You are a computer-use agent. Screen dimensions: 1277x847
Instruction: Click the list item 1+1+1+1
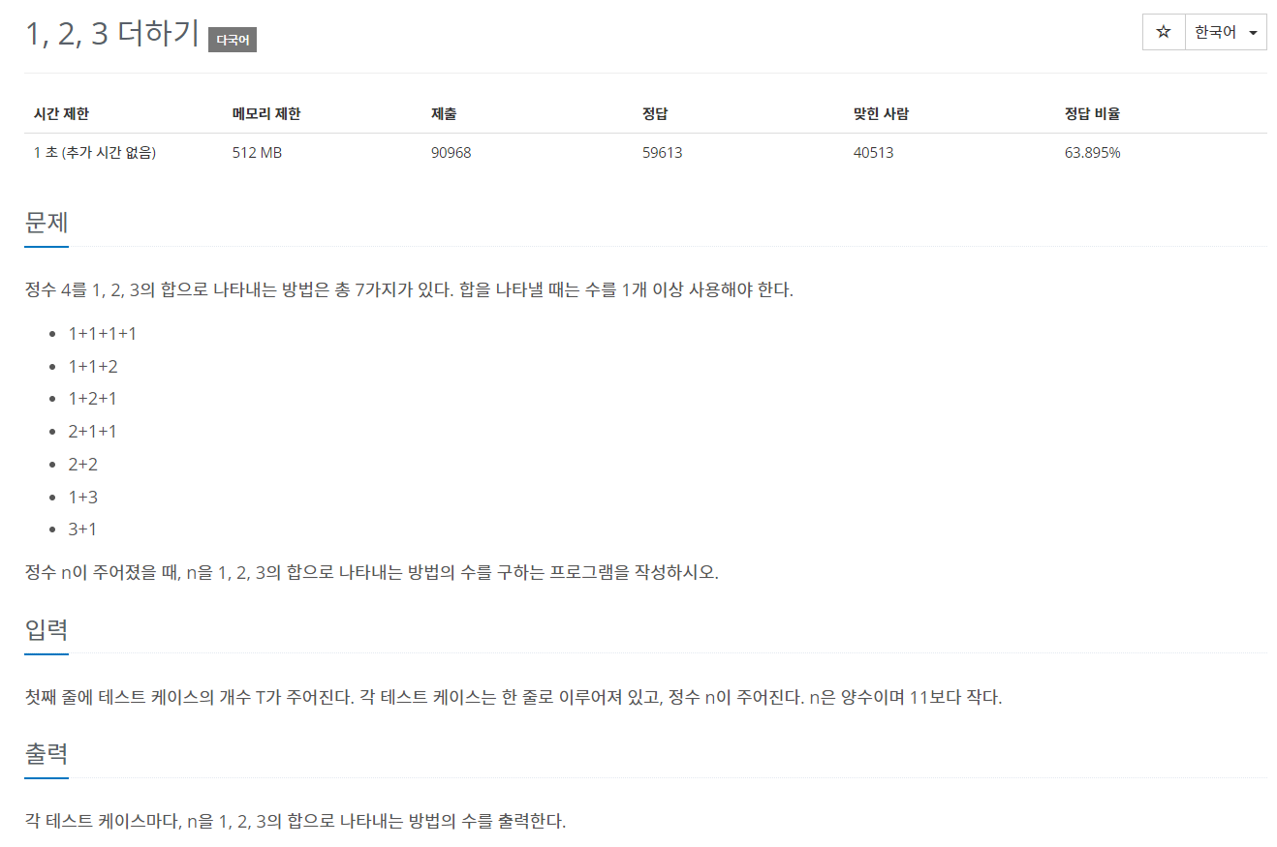103,334
